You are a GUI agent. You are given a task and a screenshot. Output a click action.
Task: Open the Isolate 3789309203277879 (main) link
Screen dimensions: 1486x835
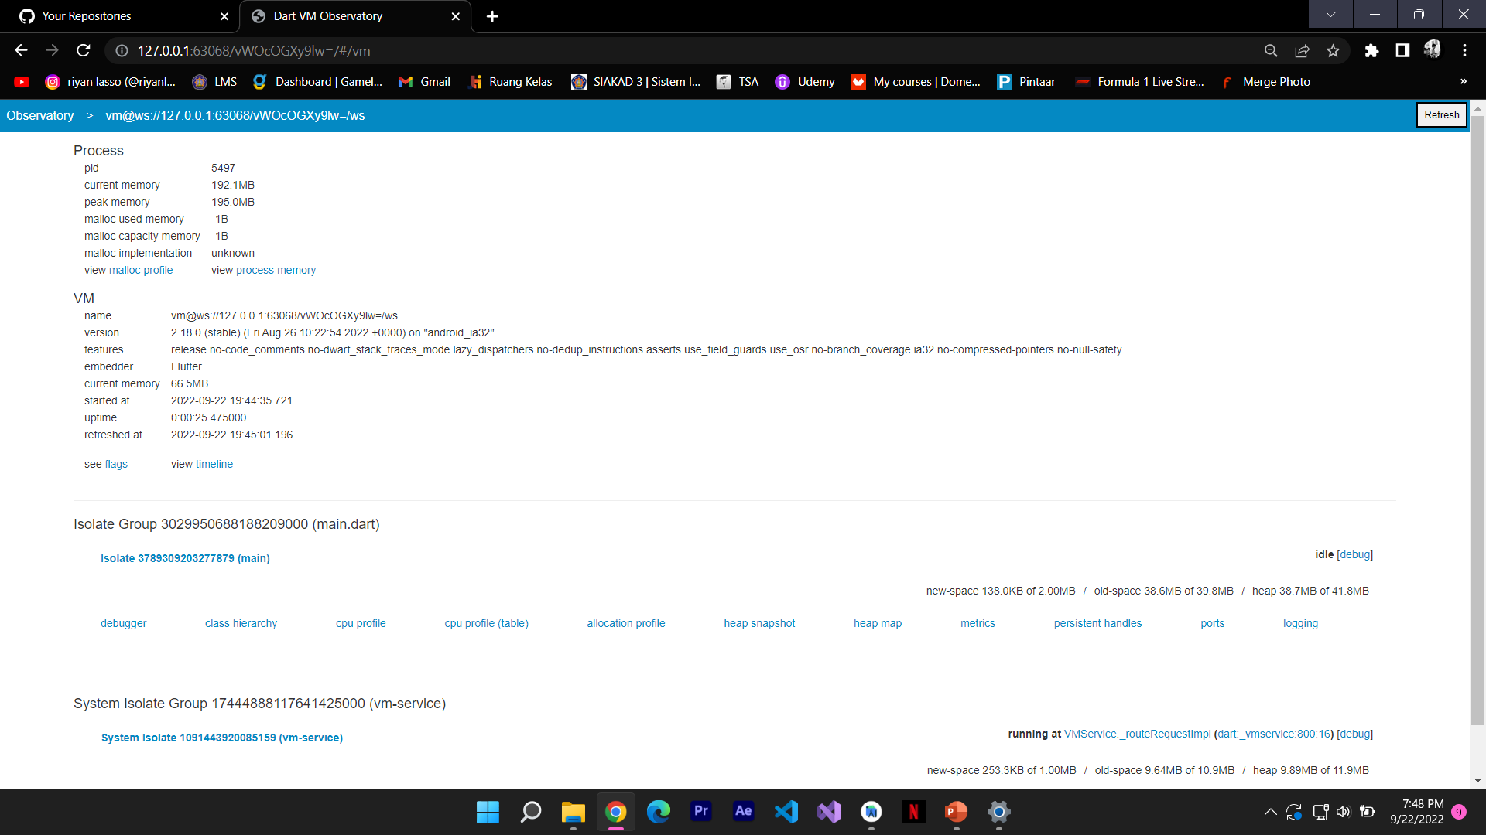(185, 558)
